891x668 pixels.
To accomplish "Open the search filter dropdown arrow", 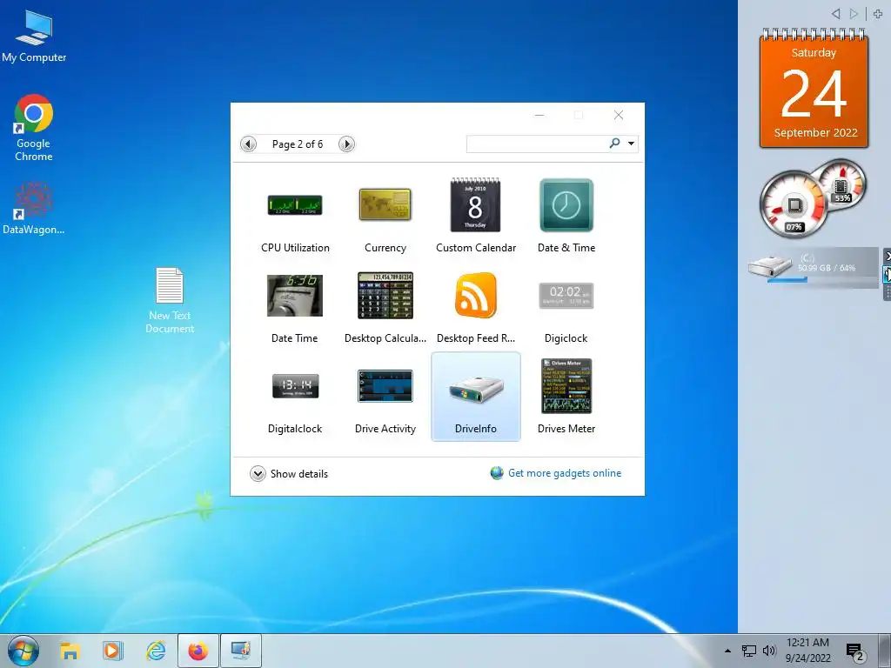I will click(x=631, y=144).
